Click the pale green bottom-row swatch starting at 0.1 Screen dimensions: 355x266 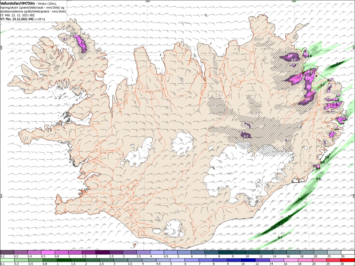click(7, 260)
